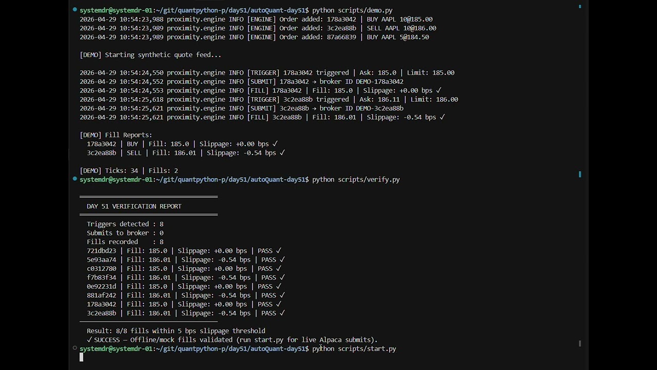Click the "python scripts/verify.py" command text
The width and height of the screenshot is (657, 370).
(356, 180)
